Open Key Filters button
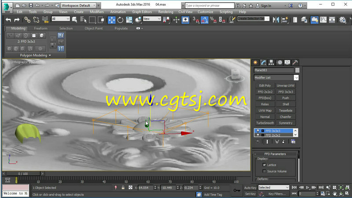The image size is (352, 198). click(277, 194)
